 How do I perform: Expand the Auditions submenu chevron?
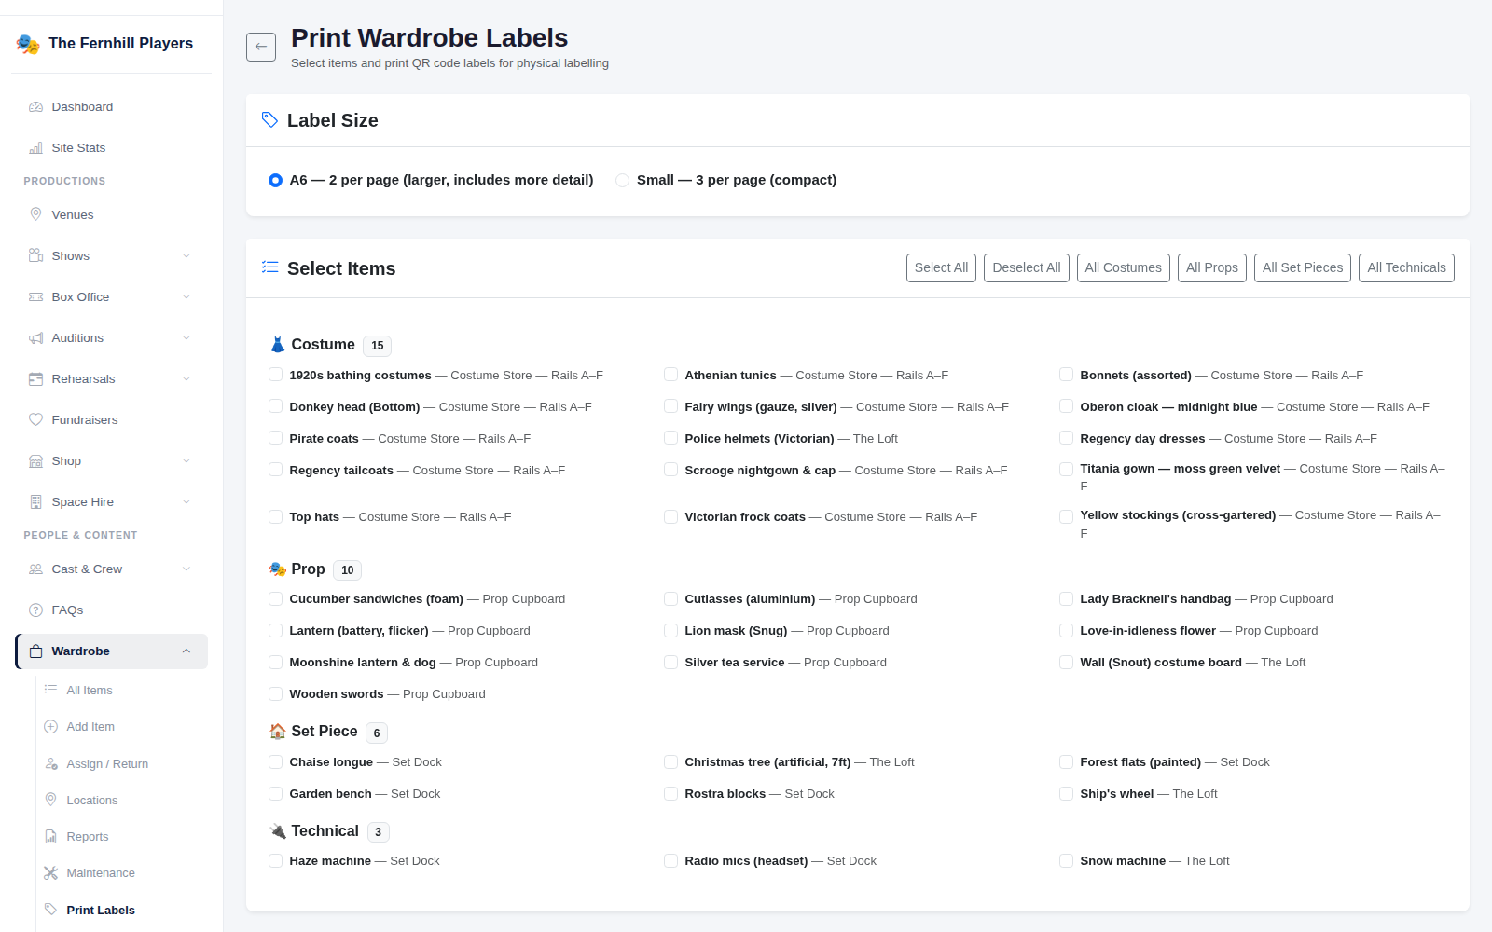tap(186, 338)
